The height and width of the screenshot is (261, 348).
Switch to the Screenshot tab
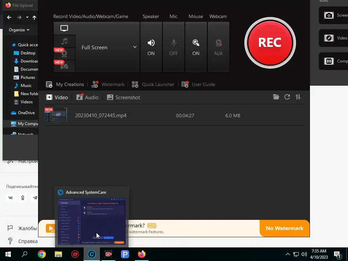(123, 98)
